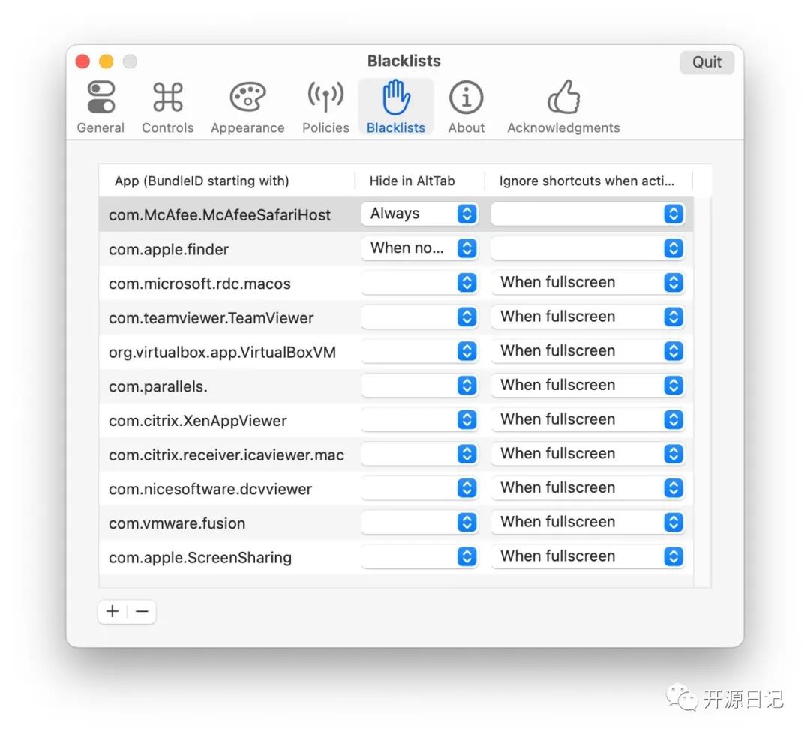Image resolution: width=810 pixels, height=735 pixels.
Task: Open Hide in AltTab dropdown for com.apple.finder
Action: click(x=419, y=248)
